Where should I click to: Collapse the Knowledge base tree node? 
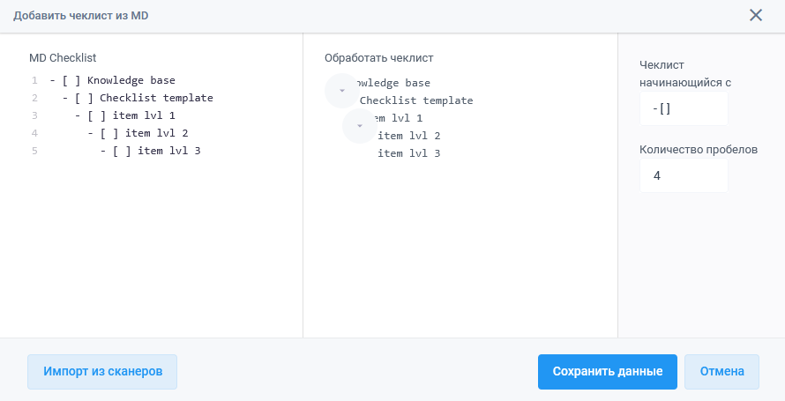pyautogui.click(x=342, y=91)
